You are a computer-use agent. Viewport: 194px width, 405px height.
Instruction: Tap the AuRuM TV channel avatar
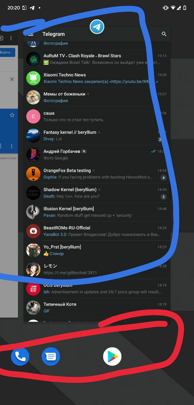click(x=33, y=59)
